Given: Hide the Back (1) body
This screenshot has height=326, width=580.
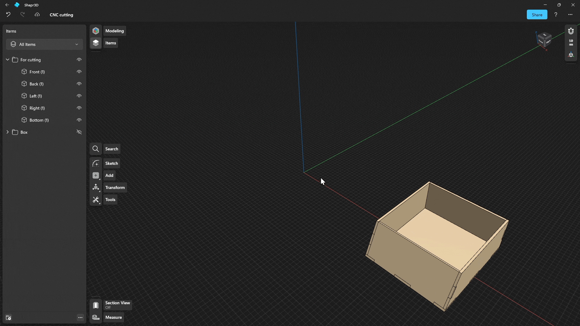Looking at the screenshot, I should click(79, 84).
